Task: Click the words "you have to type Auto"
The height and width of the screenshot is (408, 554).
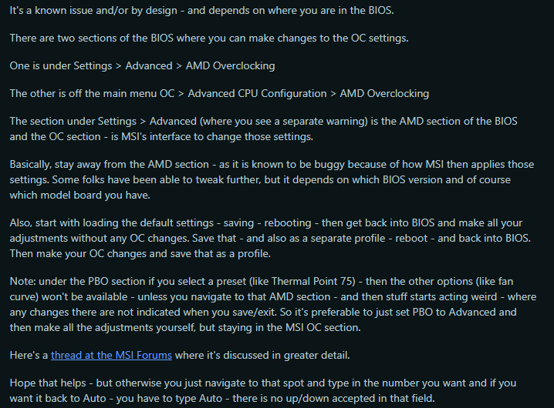Action: [x=169, y=398]
